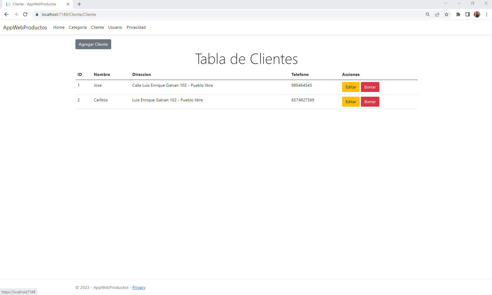This screenshot has height=295, width=492.
Task: Open the extensions puzzle icon
Action: tap(458, 14)
